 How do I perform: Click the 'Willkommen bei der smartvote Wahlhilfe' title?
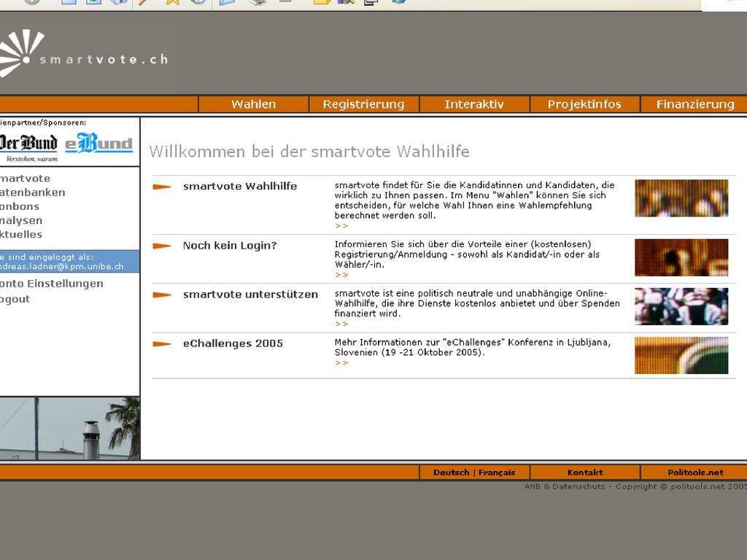click(309, 152)
